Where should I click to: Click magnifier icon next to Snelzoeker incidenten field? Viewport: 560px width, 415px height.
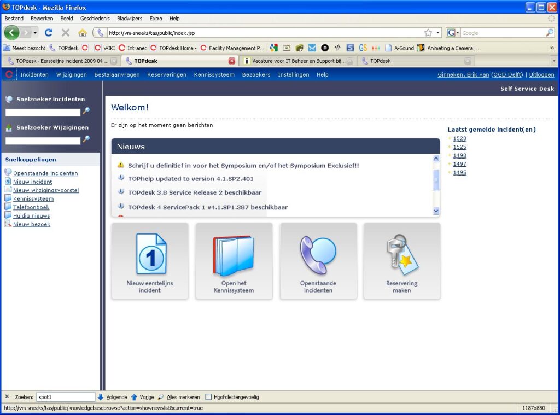point(86,112)
